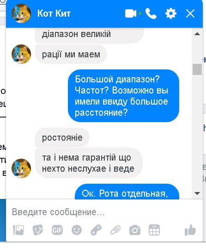The width and height of the screenshot is (206, 248).
Task: Take a photo with the camera icon
Action: click(135, 230)
